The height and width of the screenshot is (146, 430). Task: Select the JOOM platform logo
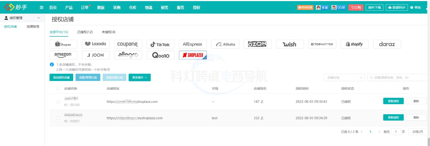click(96, 55)
